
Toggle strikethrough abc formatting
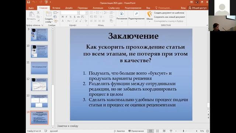[x=78, y=17]
